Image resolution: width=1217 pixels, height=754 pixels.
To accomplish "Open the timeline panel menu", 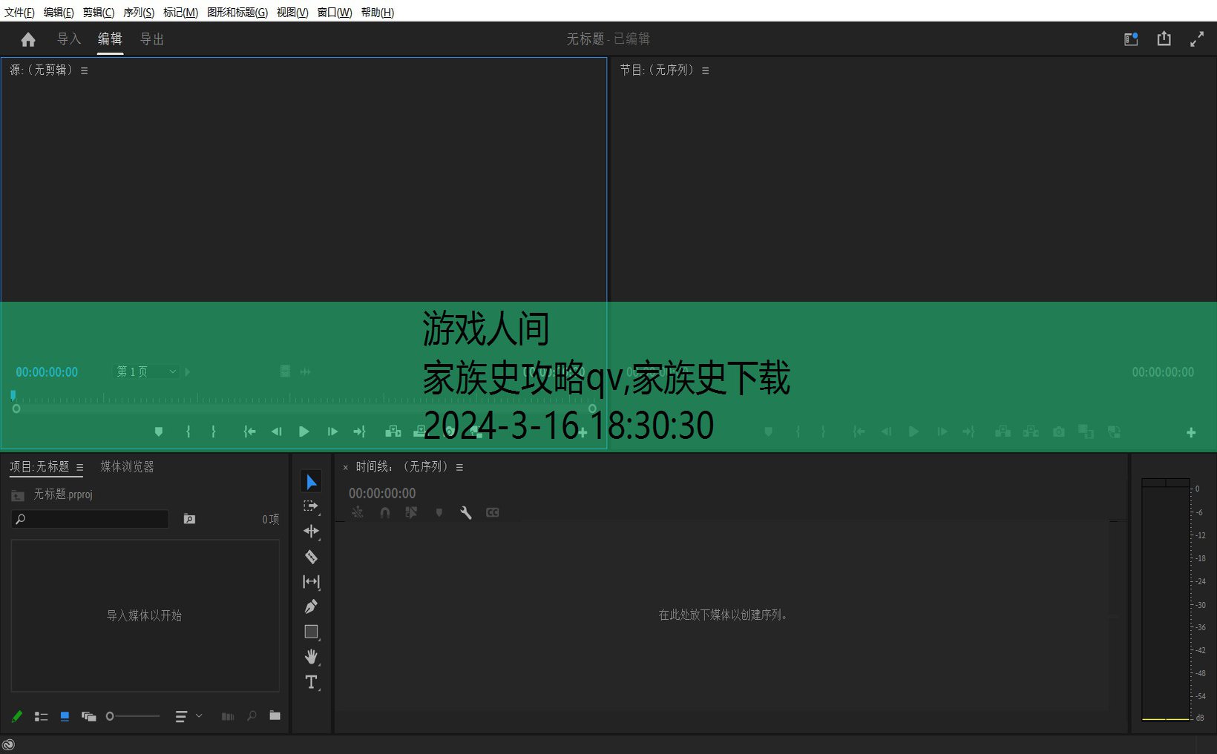I will [x=459, y=468].
